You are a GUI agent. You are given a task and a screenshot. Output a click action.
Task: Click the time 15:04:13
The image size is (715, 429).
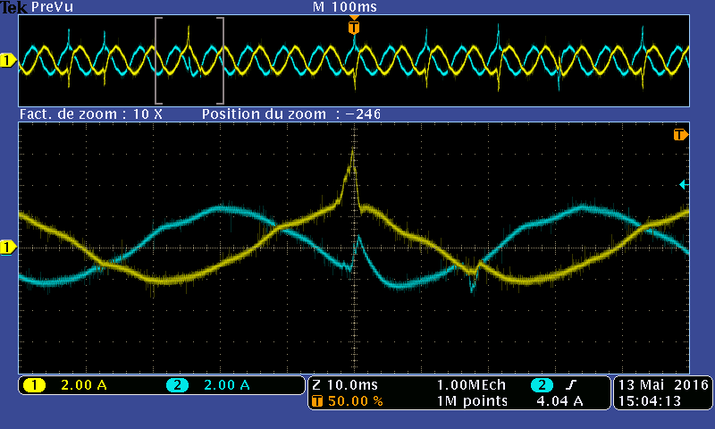[650, 401]
